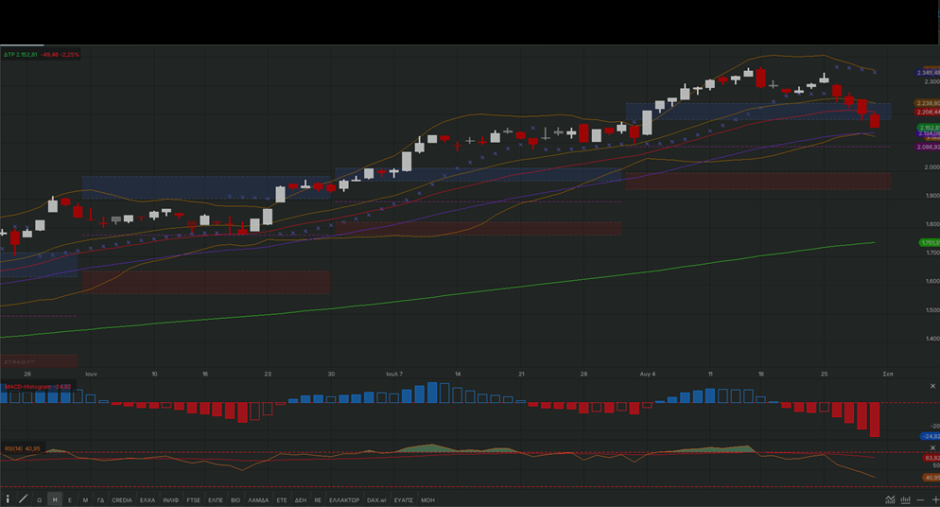This screenshot has height=507, width=940.
Task: Open the chart indicators icon
Action: point(890,499)
